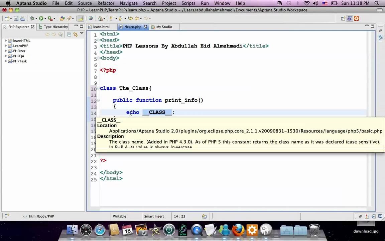The image size is (385, 241).
Task: Switch to the My Studio tab
Action: (164, 27)
